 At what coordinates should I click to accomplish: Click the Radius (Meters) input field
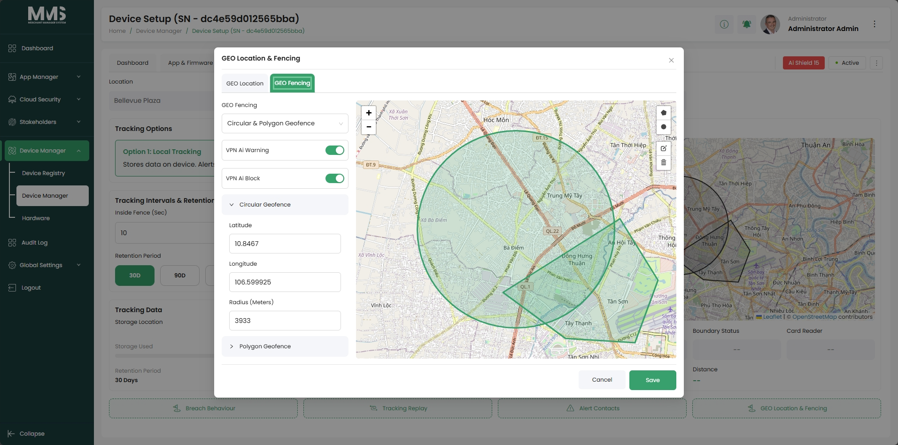285,321
